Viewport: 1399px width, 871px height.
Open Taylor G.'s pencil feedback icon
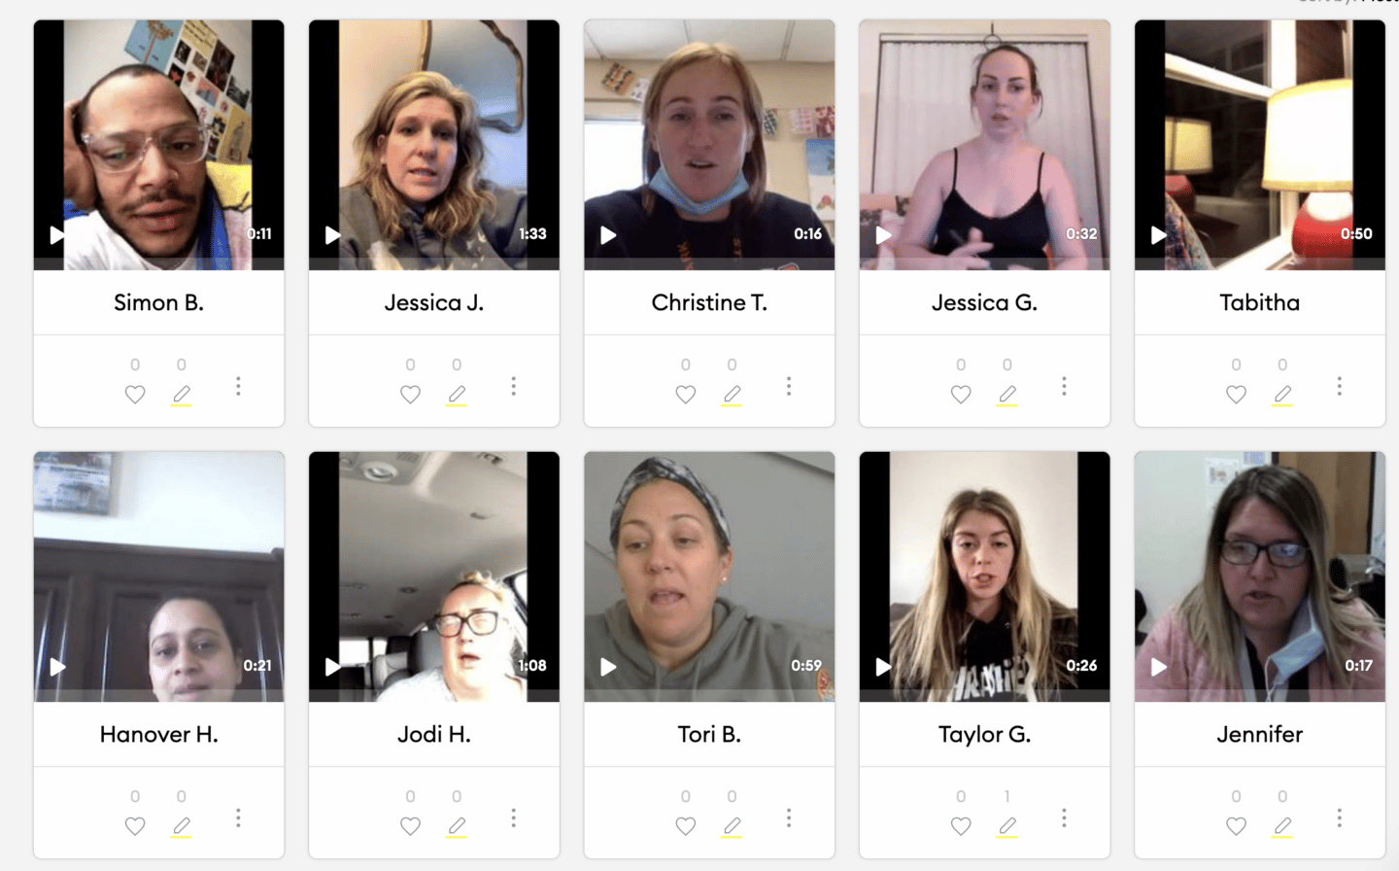tap(1007, 826)
